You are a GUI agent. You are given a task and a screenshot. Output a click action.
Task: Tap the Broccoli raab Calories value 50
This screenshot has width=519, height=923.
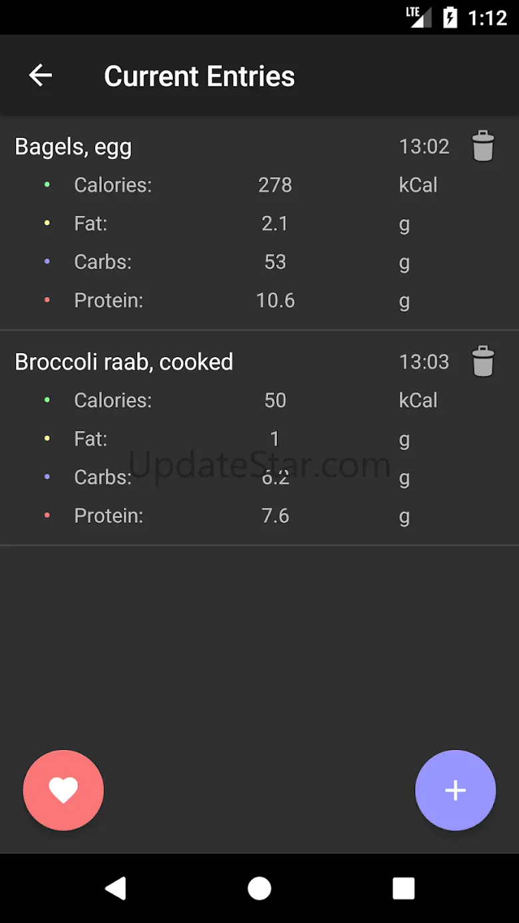point(275,400)
